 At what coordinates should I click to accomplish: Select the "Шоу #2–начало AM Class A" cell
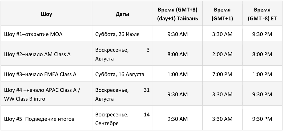click(x=37, y=54)
